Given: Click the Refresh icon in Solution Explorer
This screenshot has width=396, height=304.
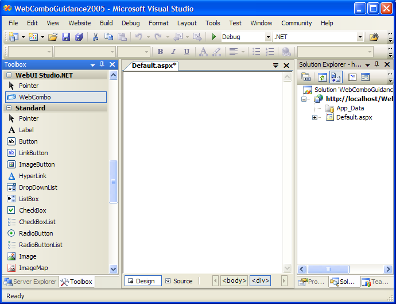Looking at the screenshot, I should (x=323, y=78).
